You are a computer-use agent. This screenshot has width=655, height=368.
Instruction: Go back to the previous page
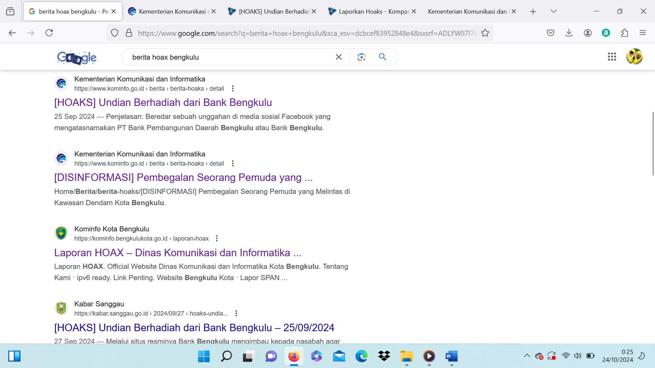click(12, 33)
